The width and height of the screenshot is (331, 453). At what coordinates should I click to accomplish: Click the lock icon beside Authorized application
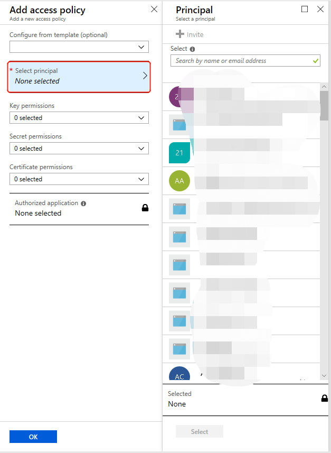(145, 208)
